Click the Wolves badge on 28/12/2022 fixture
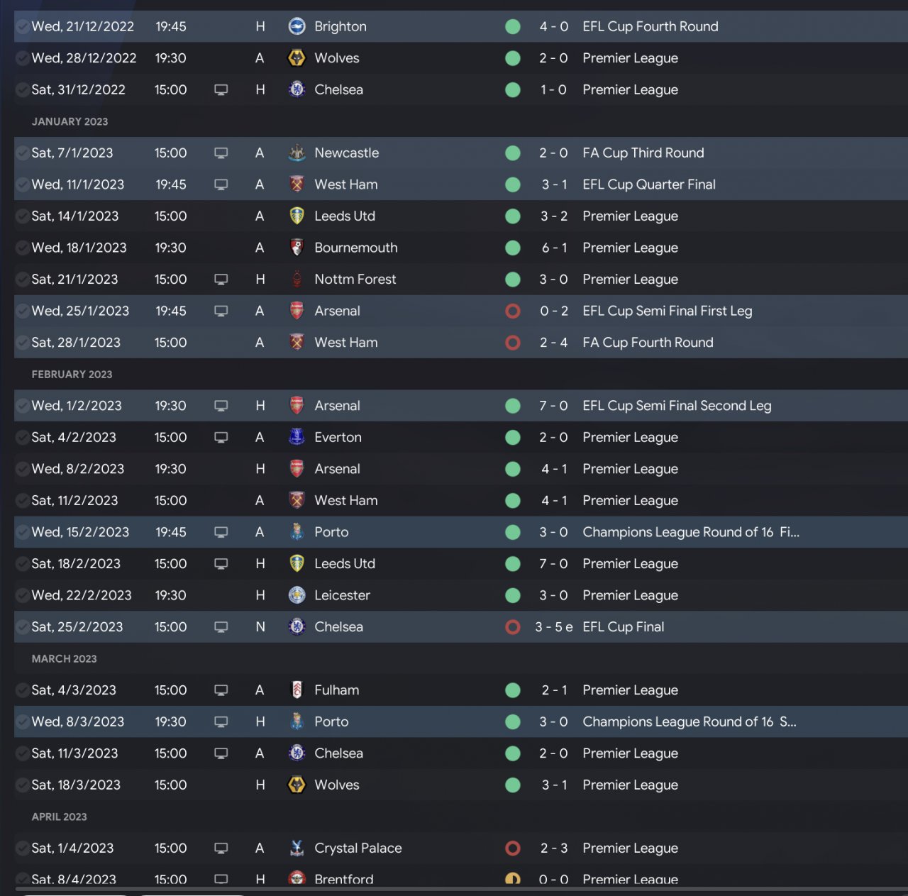This screenshot has height=896, width=908. pos(297,58)
